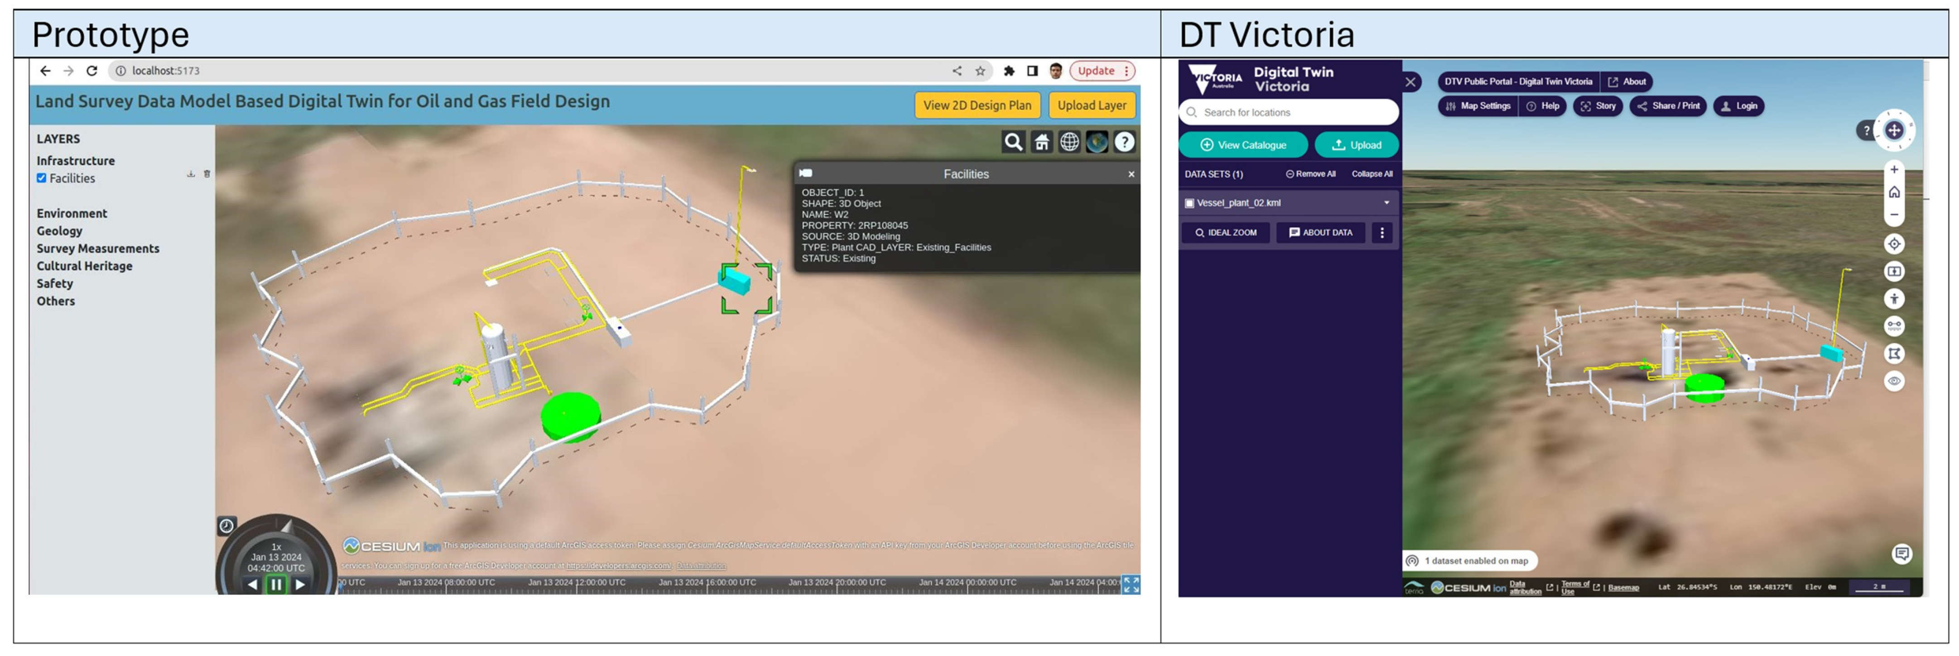Expand the Environment layer group
This screenshot has height=656, width=1959.
tap(72, 214)
